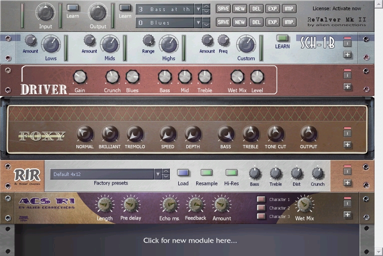
Task: Open the '0 Blues' bank dropdown
Action: click(198, 22)
